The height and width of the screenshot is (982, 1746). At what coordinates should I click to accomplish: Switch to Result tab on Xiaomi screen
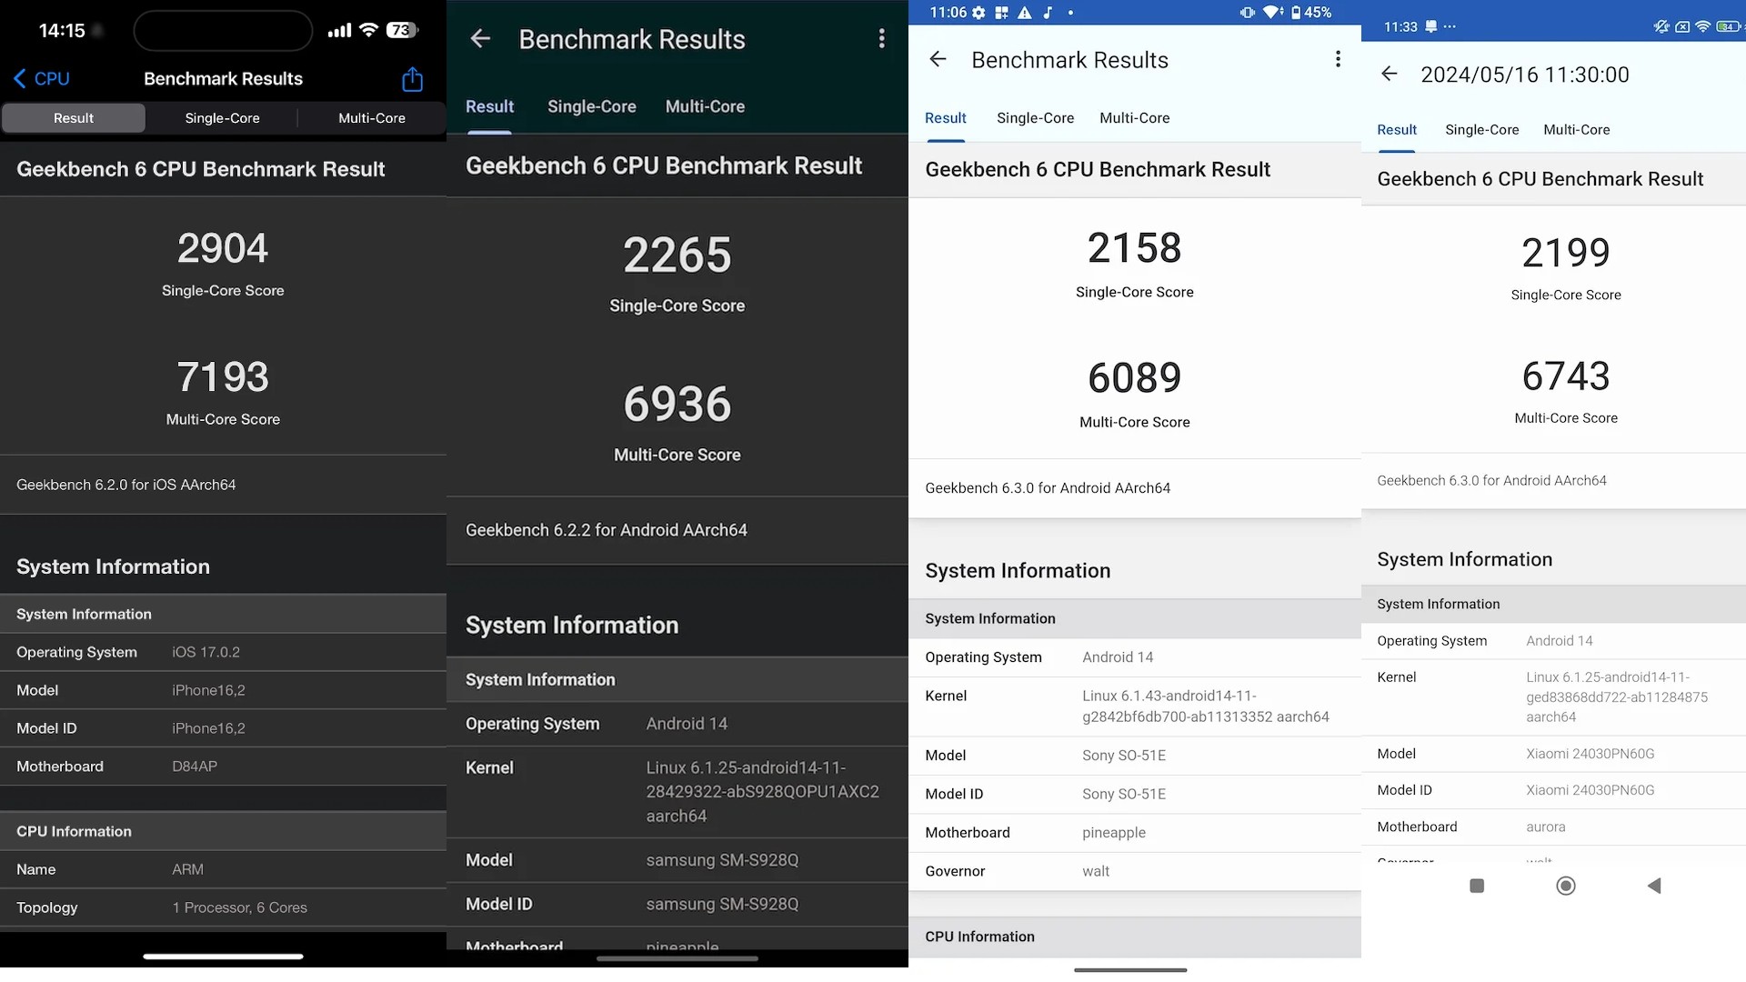click(1397, 130)
